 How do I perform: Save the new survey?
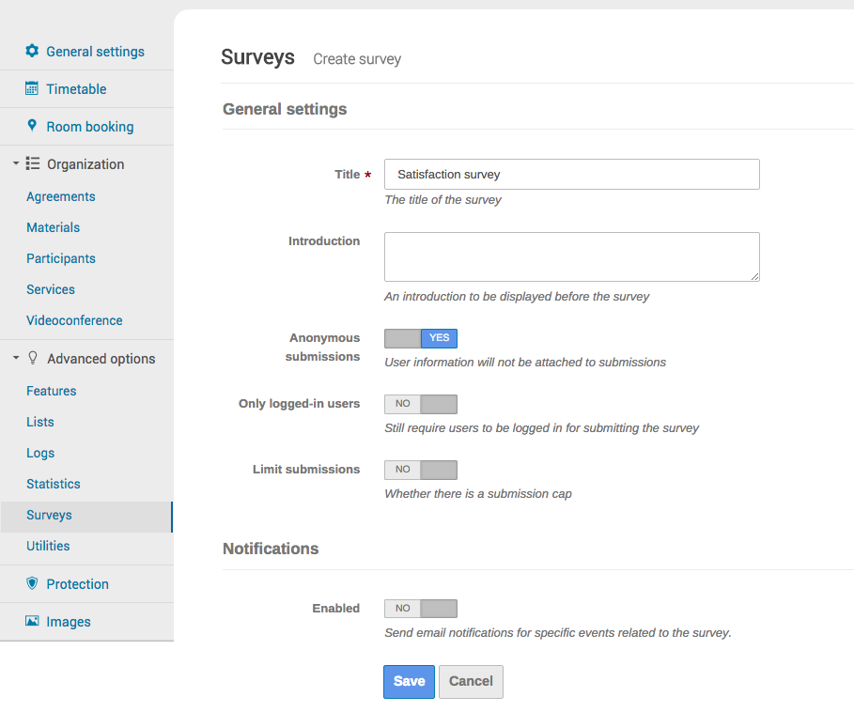(x=409, y=682)
